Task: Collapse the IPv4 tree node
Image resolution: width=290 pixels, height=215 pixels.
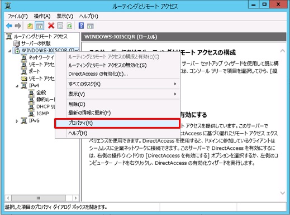Action: pos(17,86)
